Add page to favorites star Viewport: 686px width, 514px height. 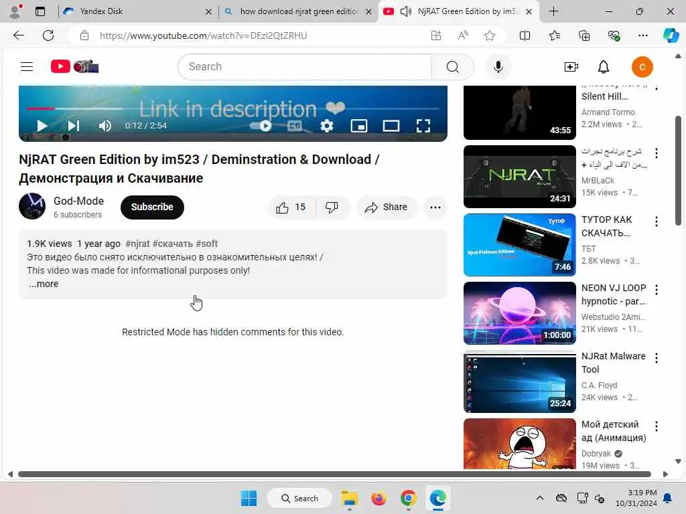[x=490, y=35]
